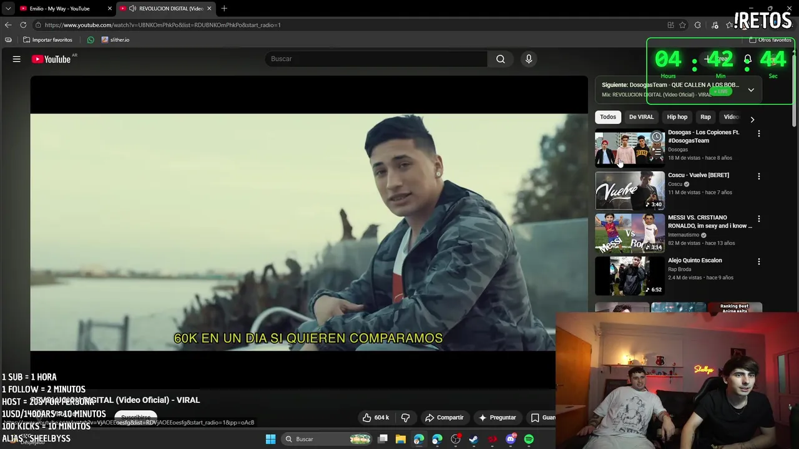
Task: Open browser extensions puzzle icon
Action: click(698, 25)
